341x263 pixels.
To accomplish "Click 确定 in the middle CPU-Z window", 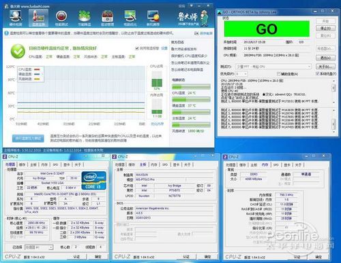I will (207, 257).
